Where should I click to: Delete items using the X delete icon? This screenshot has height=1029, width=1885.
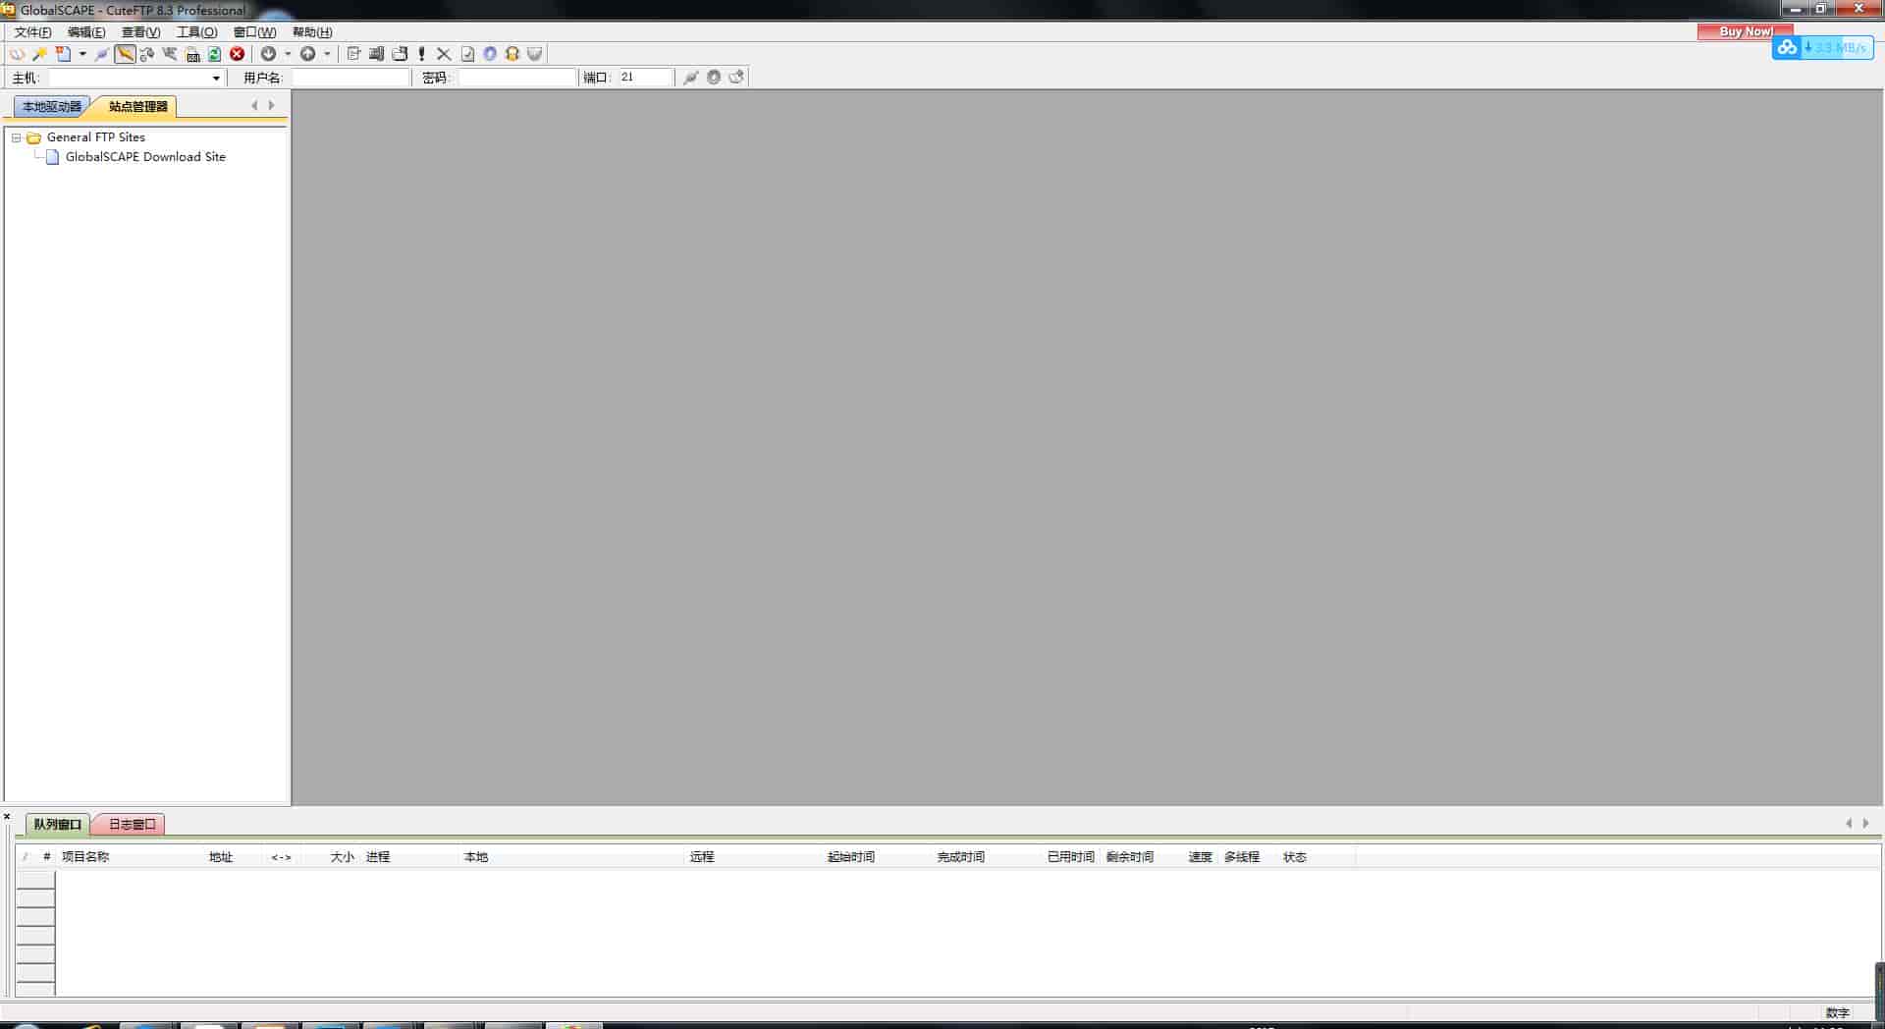click(x=443, y=54)
